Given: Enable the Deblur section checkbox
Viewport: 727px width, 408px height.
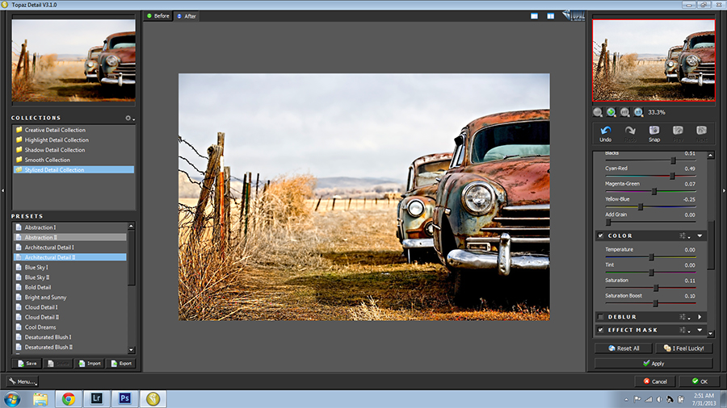Looking at the screenshot, I should point(600,317).
